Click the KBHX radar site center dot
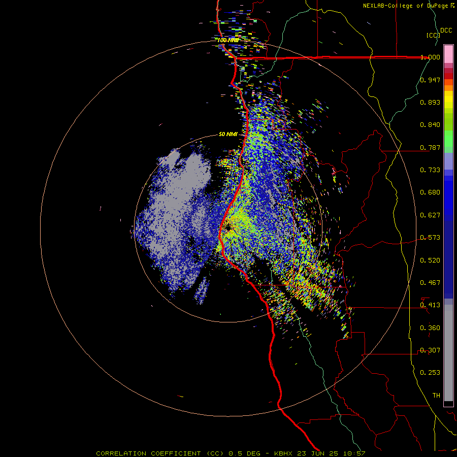 pyautogui.click(x=228, y=228)
